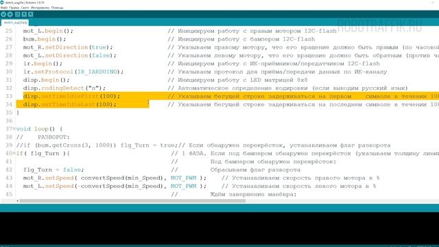Select the sketch_aug20a editor tab
The image size is (439, 247).
pos(15,23)
